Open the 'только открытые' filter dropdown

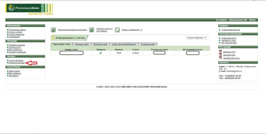[x=196, y=38]
